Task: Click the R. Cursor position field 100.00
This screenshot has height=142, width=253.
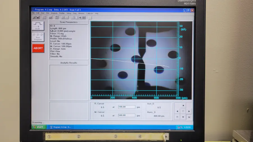Action: tap(127, 107)
